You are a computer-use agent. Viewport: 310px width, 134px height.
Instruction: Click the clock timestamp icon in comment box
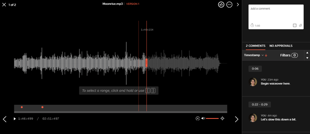(x=252, y=25)
